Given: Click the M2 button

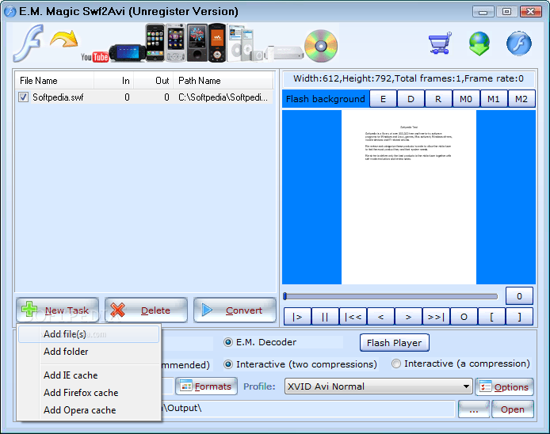Looking at the screenshot, I should click(521, 99).
